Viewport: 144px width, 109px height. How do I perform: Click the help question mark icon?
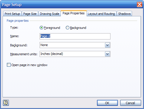pyautogui.click(x=6, y=103)
